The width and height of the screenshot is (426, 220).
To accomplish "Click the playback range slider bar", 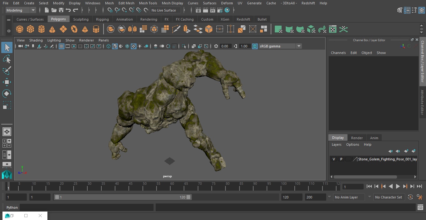I will click(x=122, y=197).
